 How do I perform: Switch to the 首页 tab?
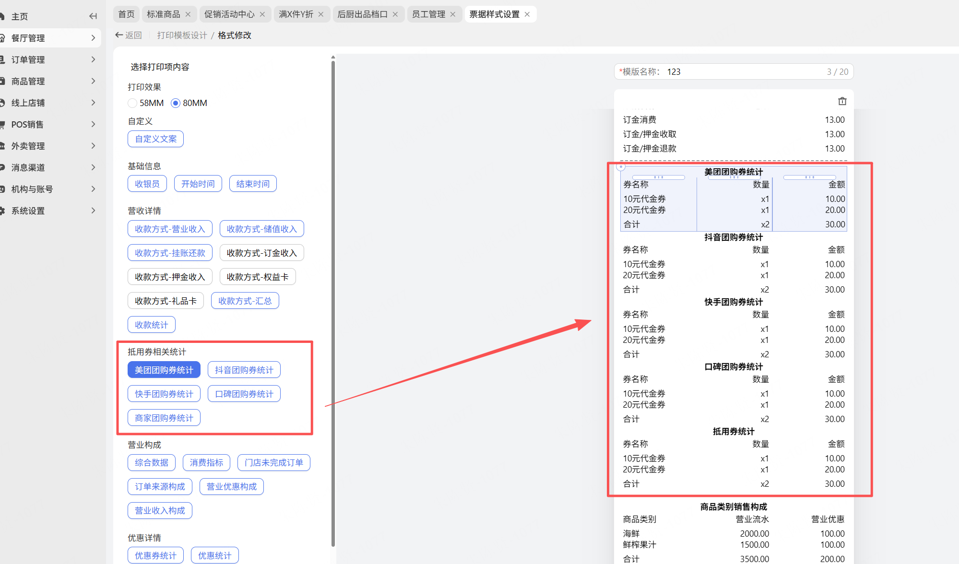pos(127,14)
